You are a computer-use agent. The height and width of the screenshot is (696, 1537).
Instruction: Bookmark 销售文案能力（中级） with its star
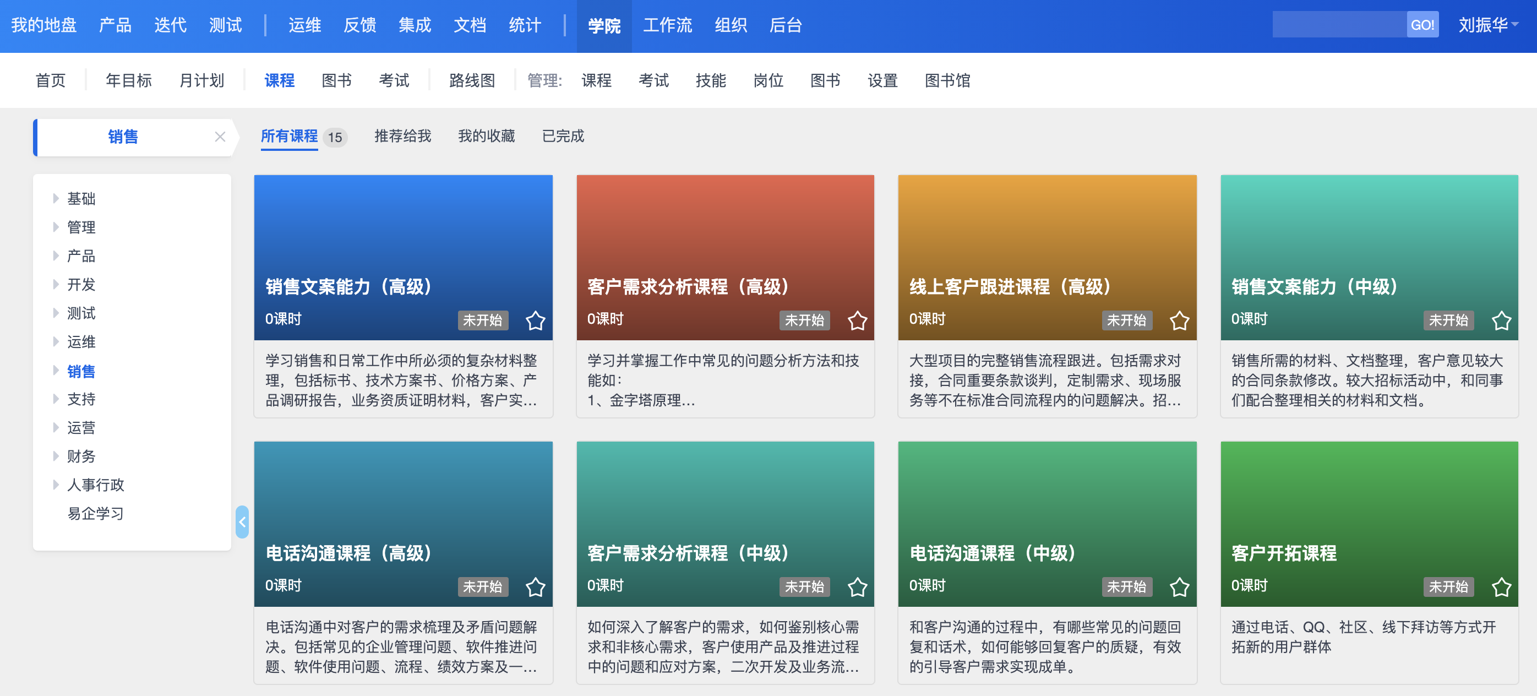(x=1501, y=320)
